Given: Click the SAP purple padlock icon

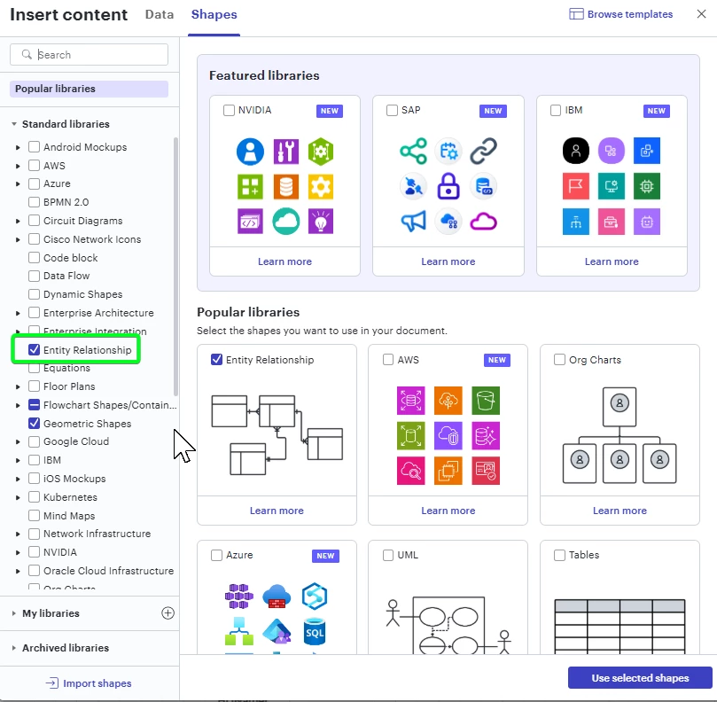Looking at the screenshot, I should click(448, 186).
